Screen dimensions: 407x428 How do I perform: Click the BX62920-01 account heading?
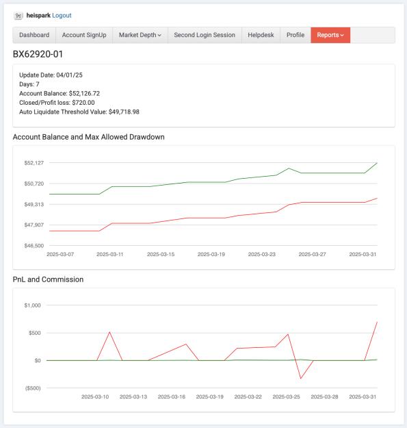tap(38, 54)
